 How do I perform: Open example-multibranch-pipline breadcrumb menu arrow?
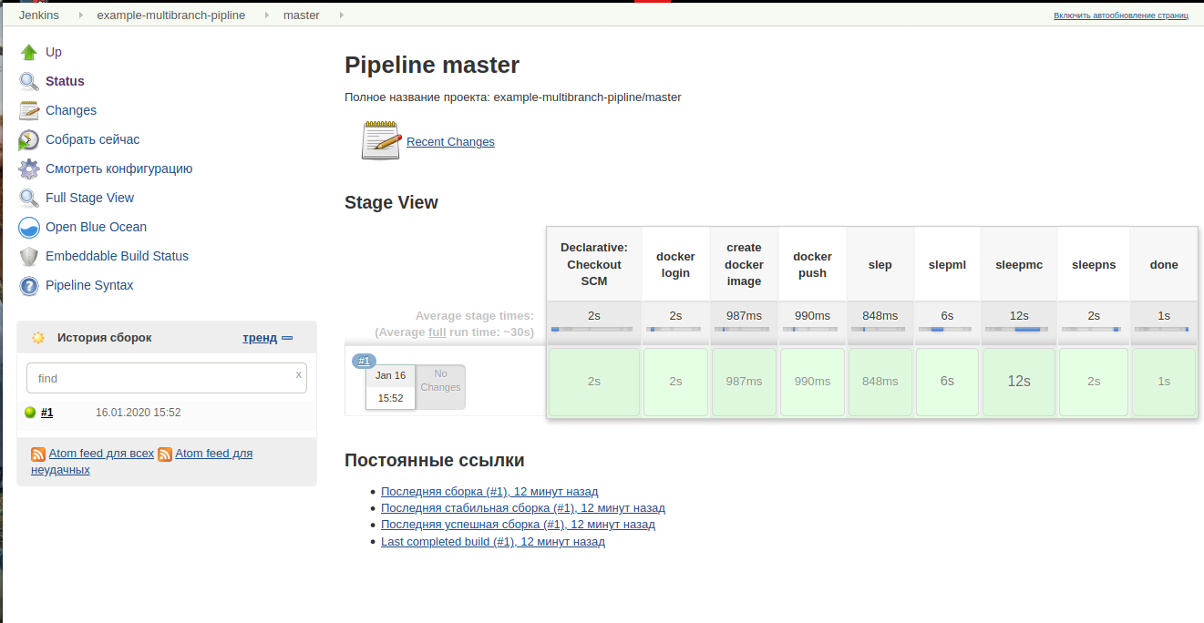pos(266,15)
